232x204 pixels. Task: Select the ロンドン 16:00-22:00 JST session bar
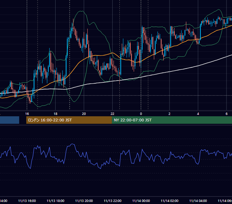pos(69,120)
